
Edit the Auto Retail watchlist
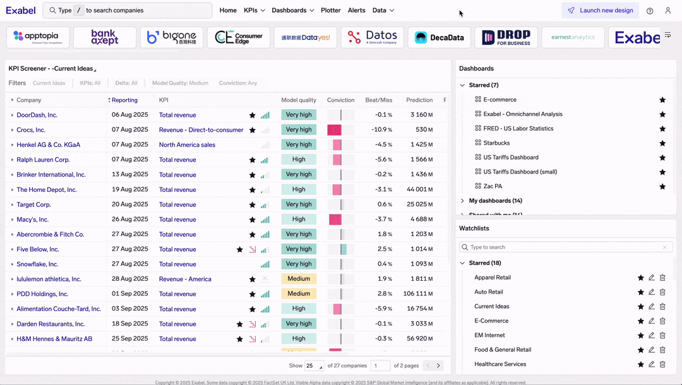651,292
